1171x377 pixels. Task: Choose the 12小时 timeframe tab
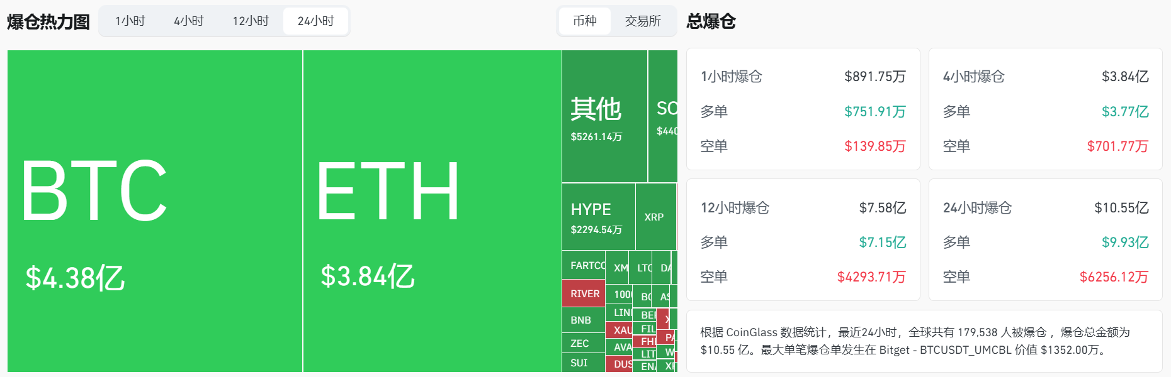point(251,21)
